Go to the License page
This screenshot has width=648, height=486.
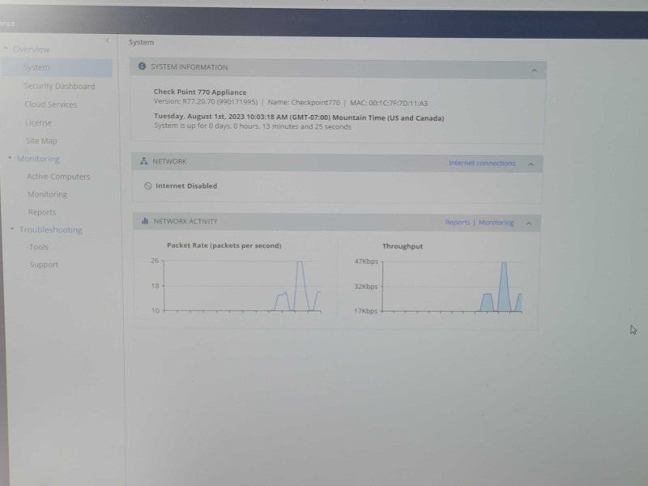[38, 122]
